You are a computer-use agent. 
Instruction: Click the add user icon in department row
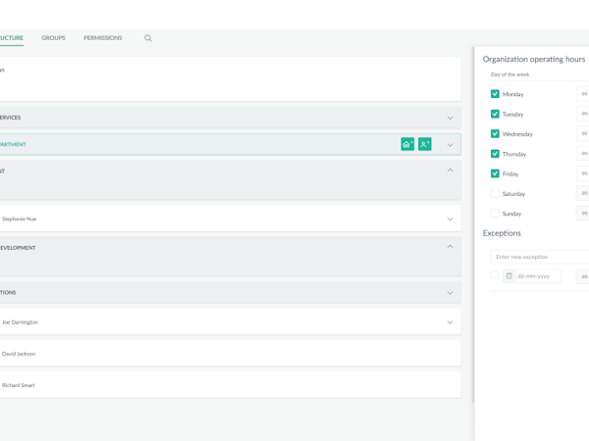pyautogui.click(x=425, y=144)
